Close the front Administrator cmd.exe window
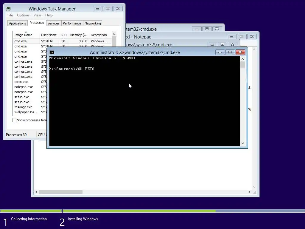 pos(240,52)
